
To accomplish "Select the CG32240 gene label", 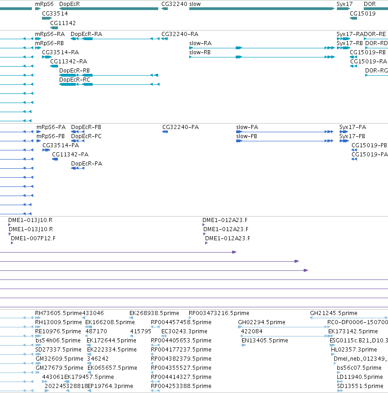I will click(x=174, y=4).
